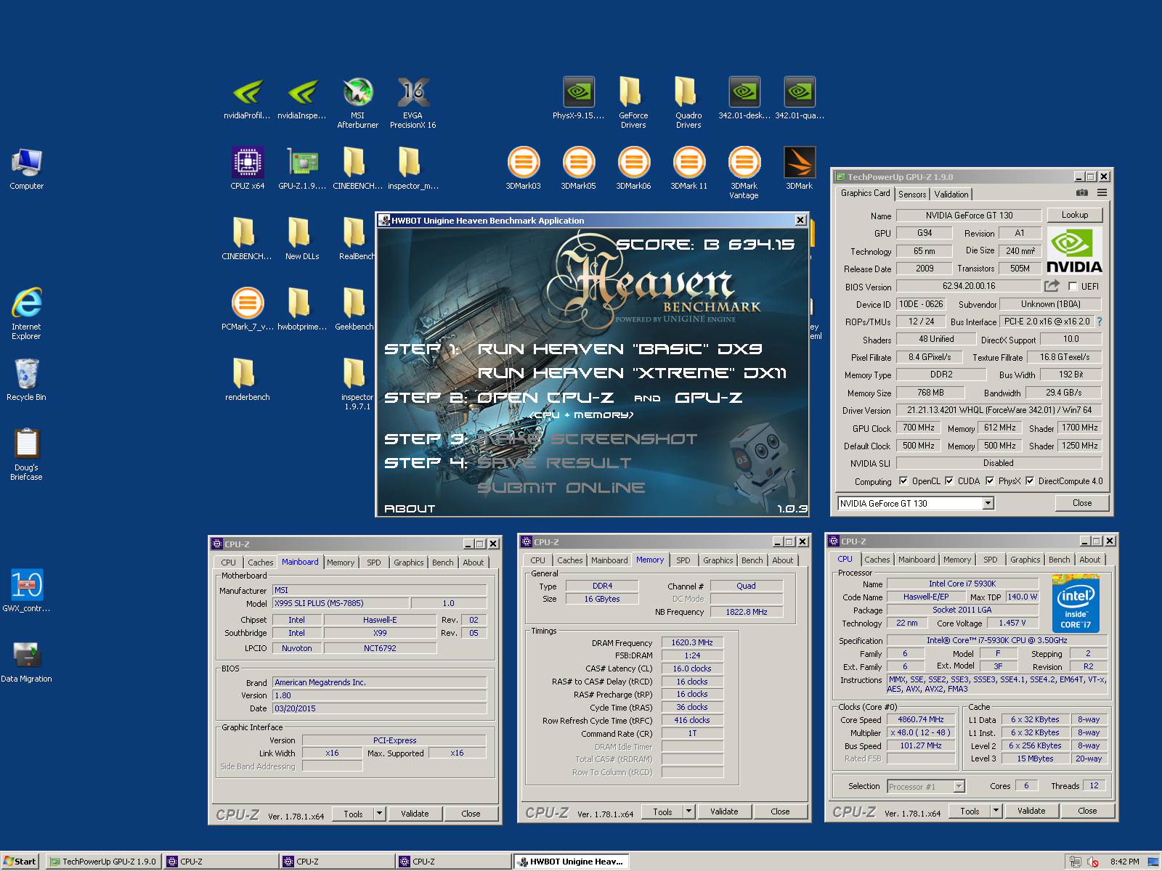Screen dimensions: 1162x871
Task: Toggle the OpenCL checkbox
Action: coord(903,481)
